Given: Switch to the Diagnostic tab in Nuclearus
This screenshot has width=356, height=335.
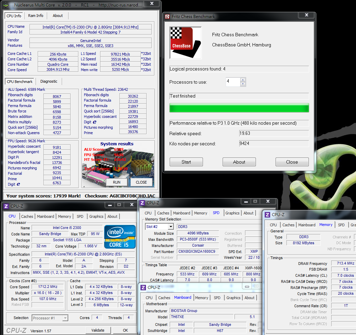Looking at the screenshot, I should click(49, 81).
